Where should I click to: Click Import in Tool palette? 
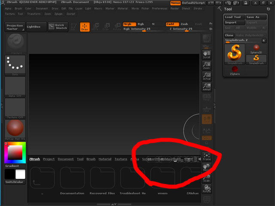tap(235, 22)
